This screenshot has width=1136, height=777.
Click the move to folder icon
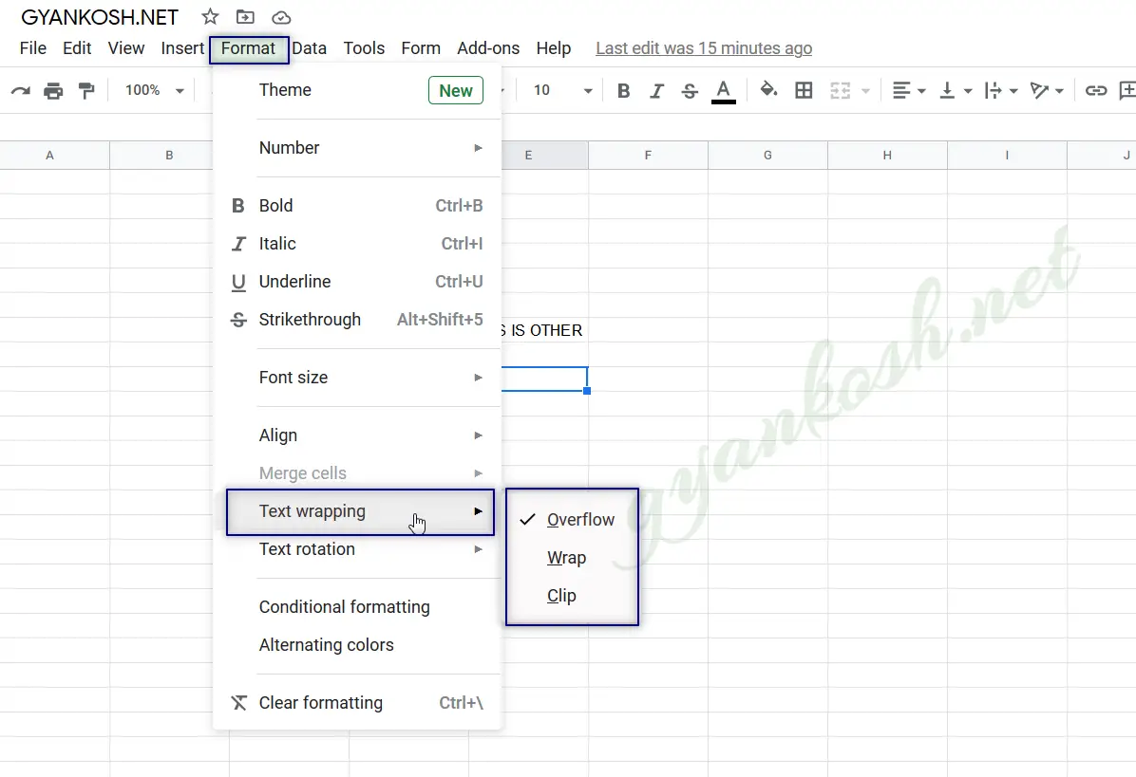click(x=246, y=17)
